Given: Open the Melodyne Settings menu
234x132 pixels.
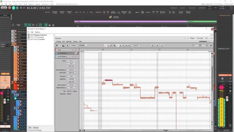Looking at the screenshot, I should [x=58, y=41].
